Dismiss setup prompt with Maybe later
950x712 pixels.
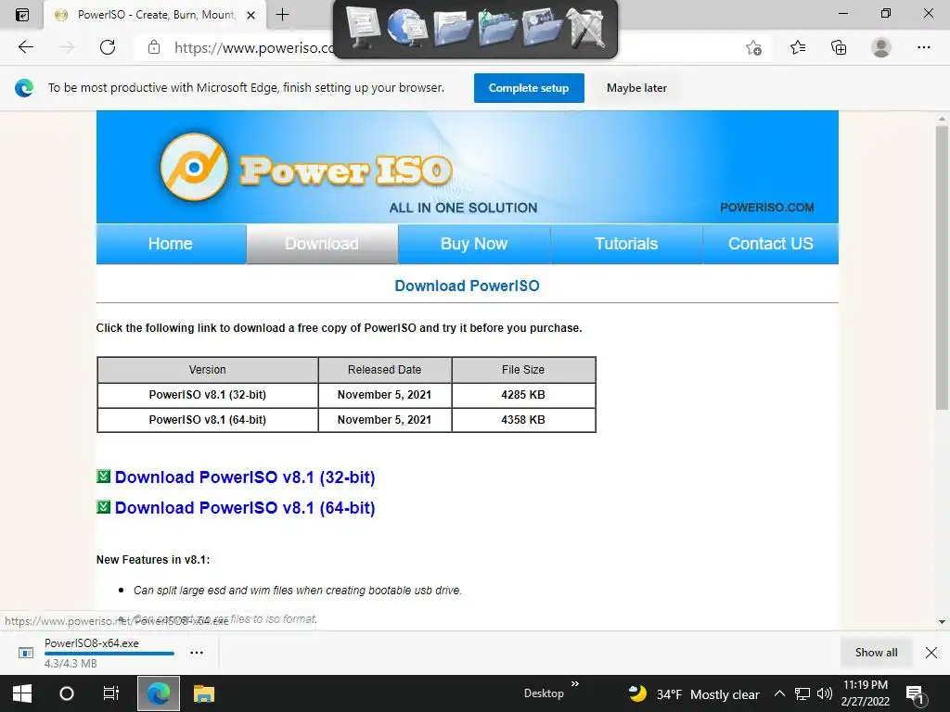click(636, 88)
